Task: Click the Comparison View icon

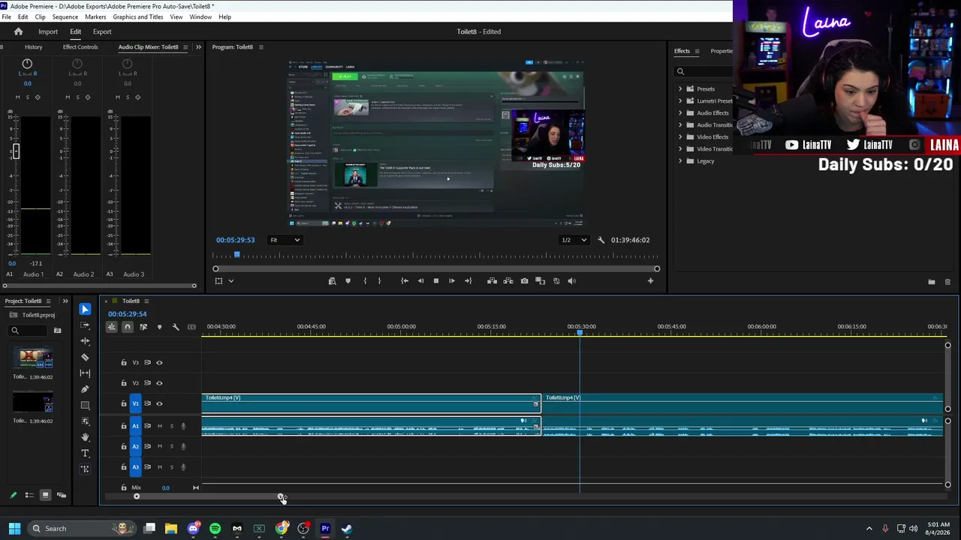Action: tap(540, 280)
